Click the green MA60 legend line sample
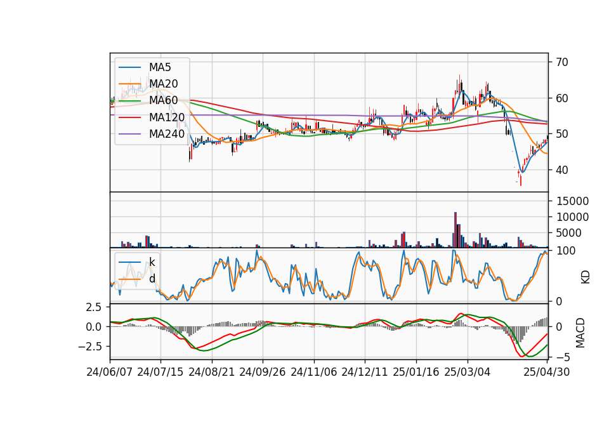Image resolution: width=609 pixels, height=438 pixels. 129,101
